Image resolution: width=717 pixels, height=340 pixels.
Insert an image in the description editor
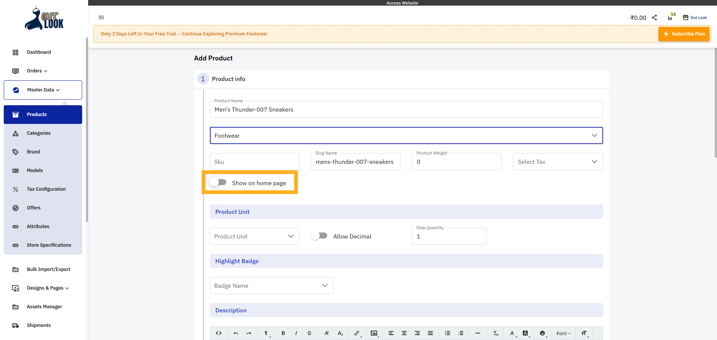[373, 333]
